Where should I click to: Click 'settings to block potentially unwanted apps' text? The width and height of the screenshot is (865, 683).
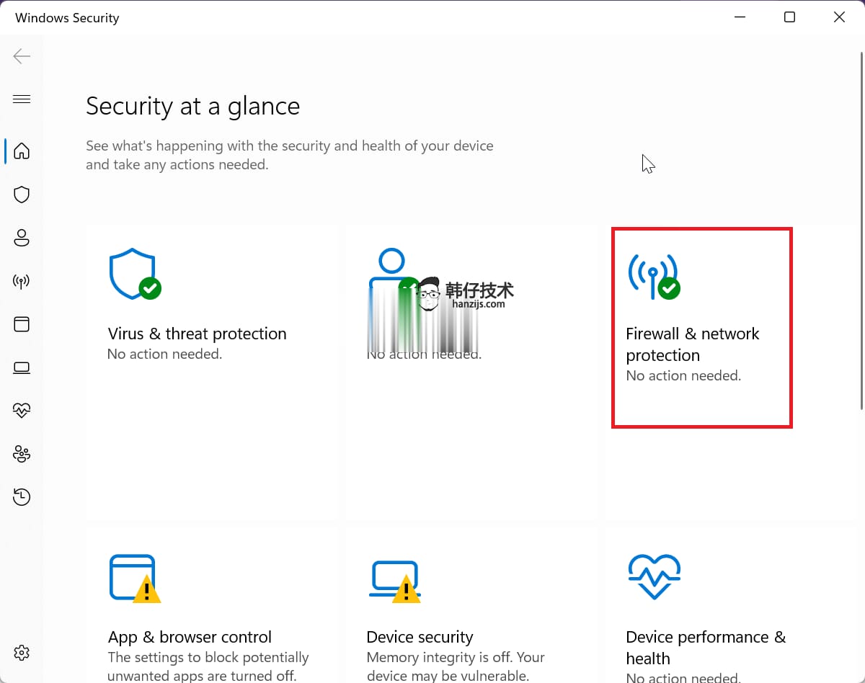pos(208,666)
